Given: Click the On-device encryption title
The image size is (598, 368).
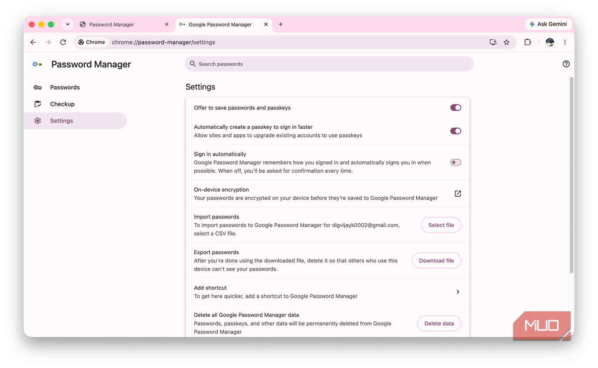Looking at the screenshot, I should [221, 190].
